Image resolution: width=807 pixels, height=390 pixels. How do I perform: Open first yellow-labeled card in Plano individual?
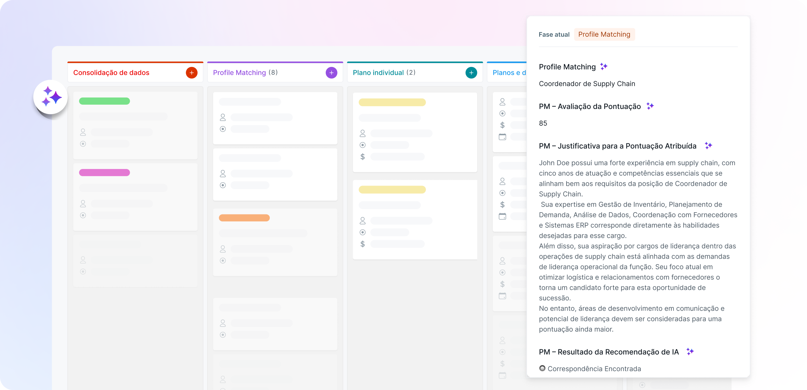(x=415, y=132)
